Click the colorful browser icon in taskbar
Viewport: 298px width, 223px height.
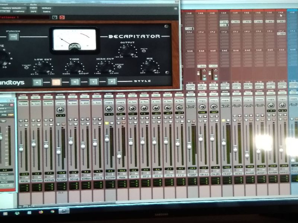41,212
